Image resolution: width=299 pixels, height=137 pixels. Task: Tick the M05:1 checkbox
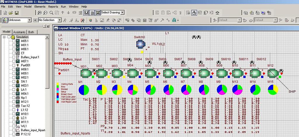point(14,41)
